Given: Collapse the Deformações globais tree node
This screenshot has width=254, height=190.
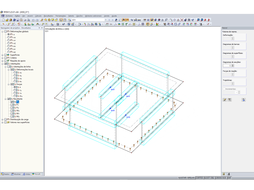Looking at the screenshot, I should [2, 32].
